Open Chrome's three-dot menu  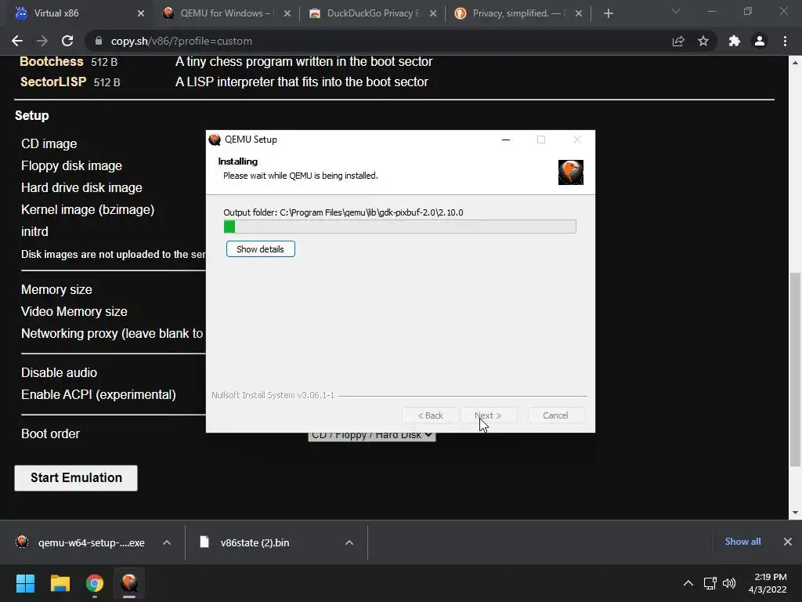coord(785,41)
